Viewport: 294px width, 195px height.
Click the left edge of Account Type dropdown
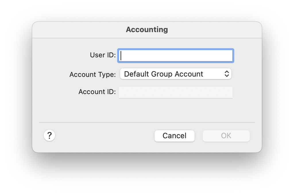click(122, 74)
